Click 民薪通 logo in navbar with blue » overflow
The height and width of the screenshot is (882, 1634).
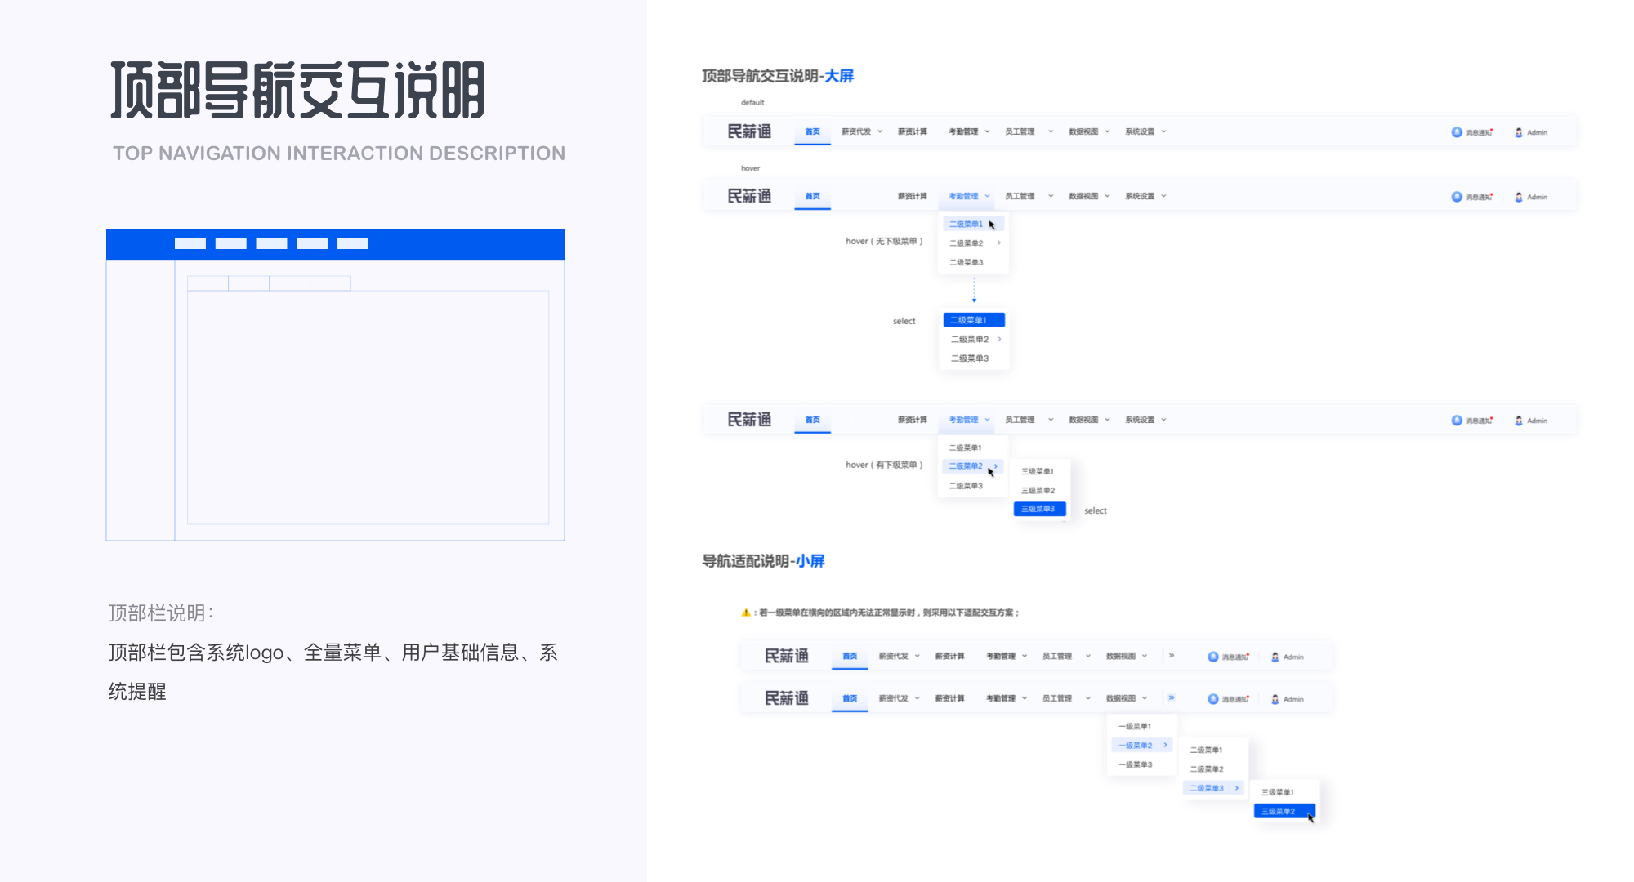[787, 698]
